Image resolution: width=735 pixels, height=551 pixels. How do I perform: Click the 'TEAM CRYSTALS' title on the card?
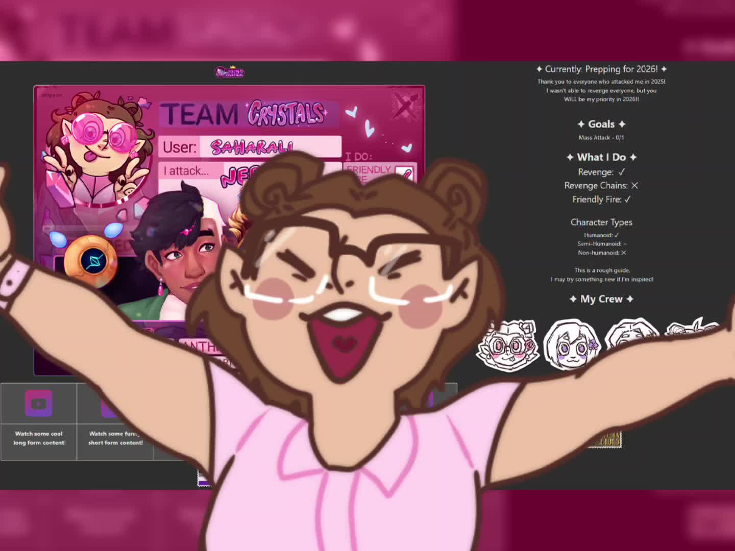click(x=244, y=113)
